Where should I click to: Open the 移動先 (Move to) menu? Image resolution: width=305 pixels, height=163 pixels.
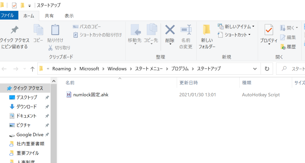tap(135, 35)
